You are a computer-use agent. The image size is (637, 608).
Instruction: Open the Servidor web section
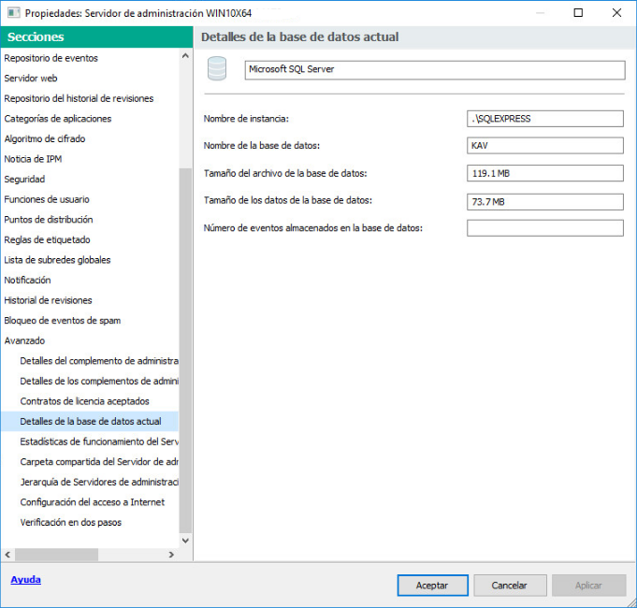point(31,79)
